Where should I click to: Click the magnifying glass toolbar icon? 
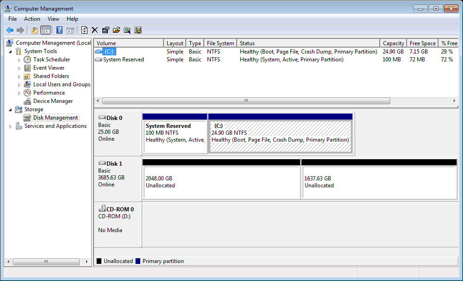coord(127,30)
